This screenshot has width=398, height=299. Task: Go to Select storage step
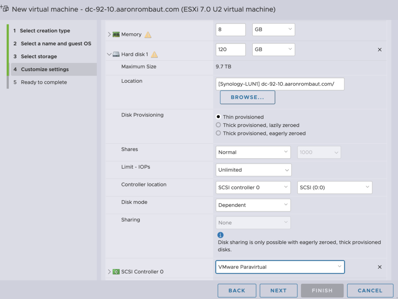(39, 56)
